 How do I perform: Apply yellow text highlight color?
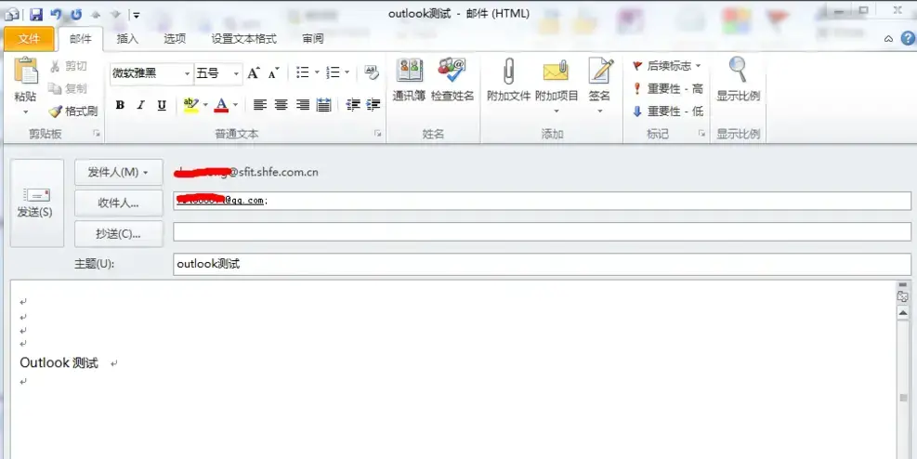(x=190, y=105)
